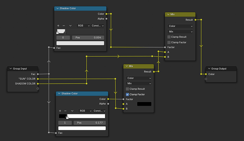
Task: Select the Group Output node header title
Action: (x=219, y=69)
